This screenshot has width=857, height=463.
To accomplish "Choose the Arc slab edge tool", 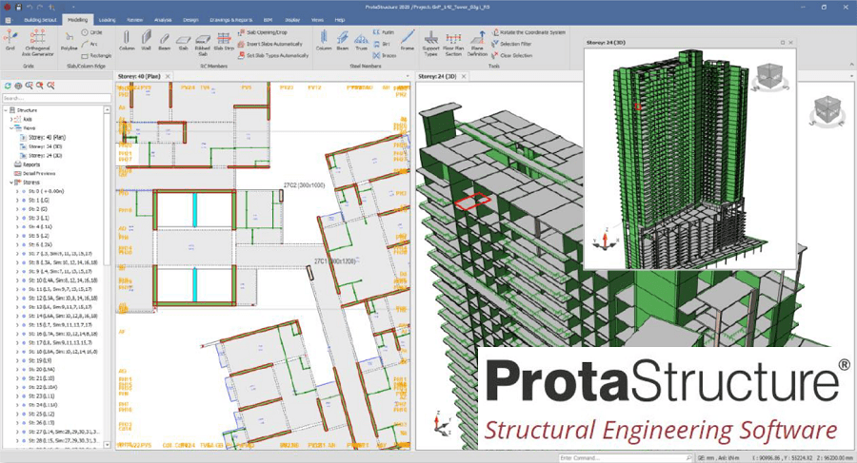I will coord(90,44).
